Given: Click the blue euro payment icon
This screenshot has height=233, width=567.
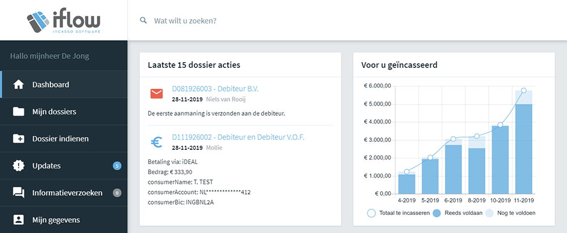Looking at the screenshot, I should click(x=156, y=142).
